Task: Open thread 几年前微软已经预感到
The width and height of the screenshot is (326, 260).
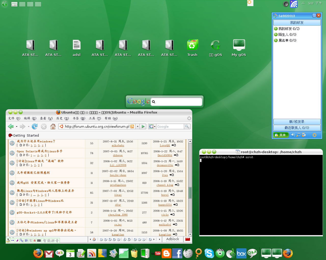Action: click(x=33, y=173)
